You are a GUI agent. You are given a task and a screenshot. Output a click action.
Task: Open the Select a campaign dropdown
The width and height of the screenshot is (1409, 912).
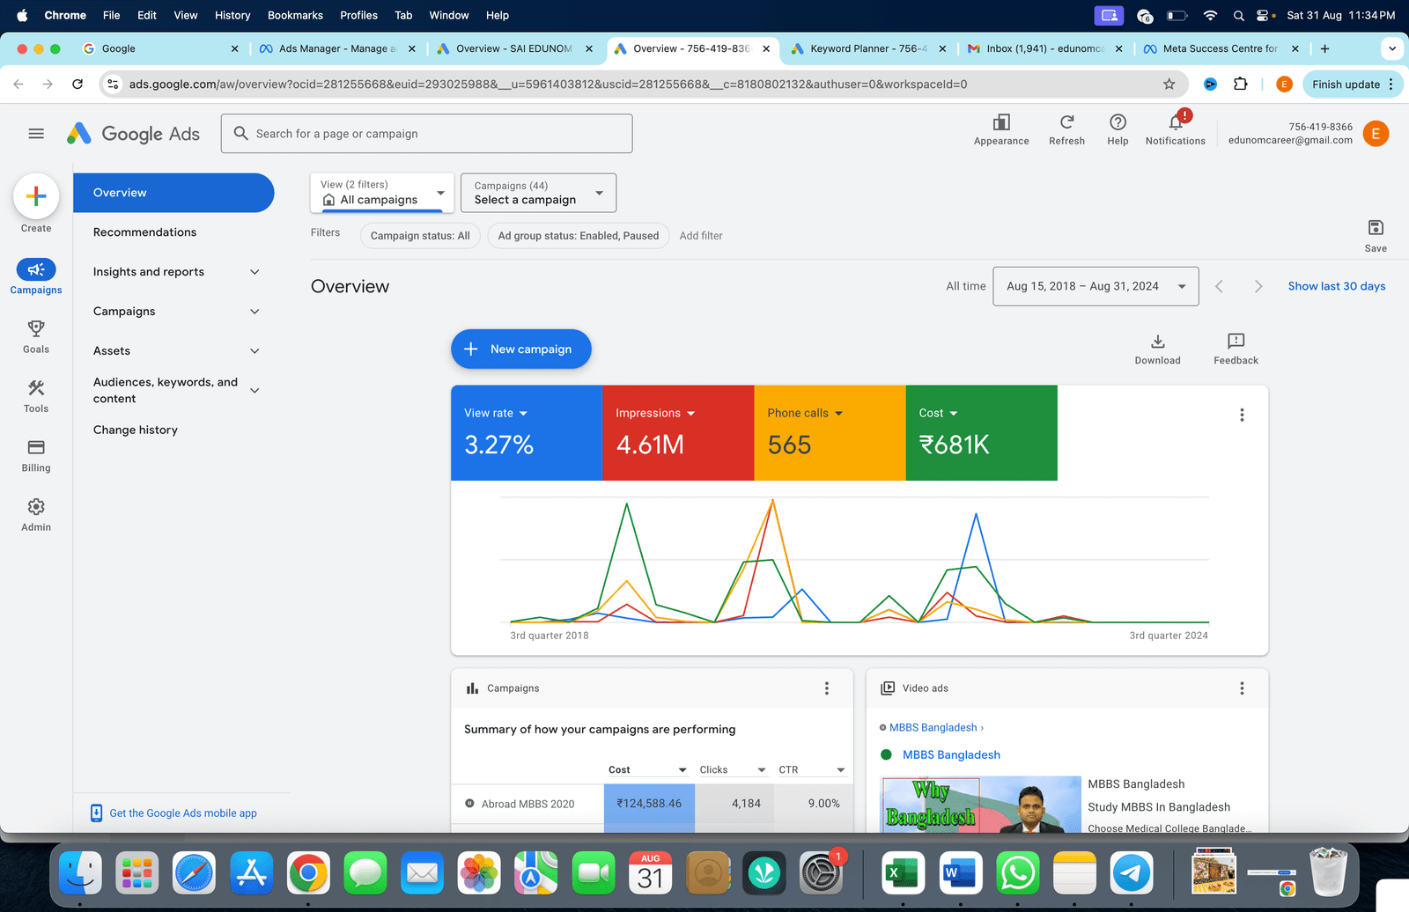538,193
